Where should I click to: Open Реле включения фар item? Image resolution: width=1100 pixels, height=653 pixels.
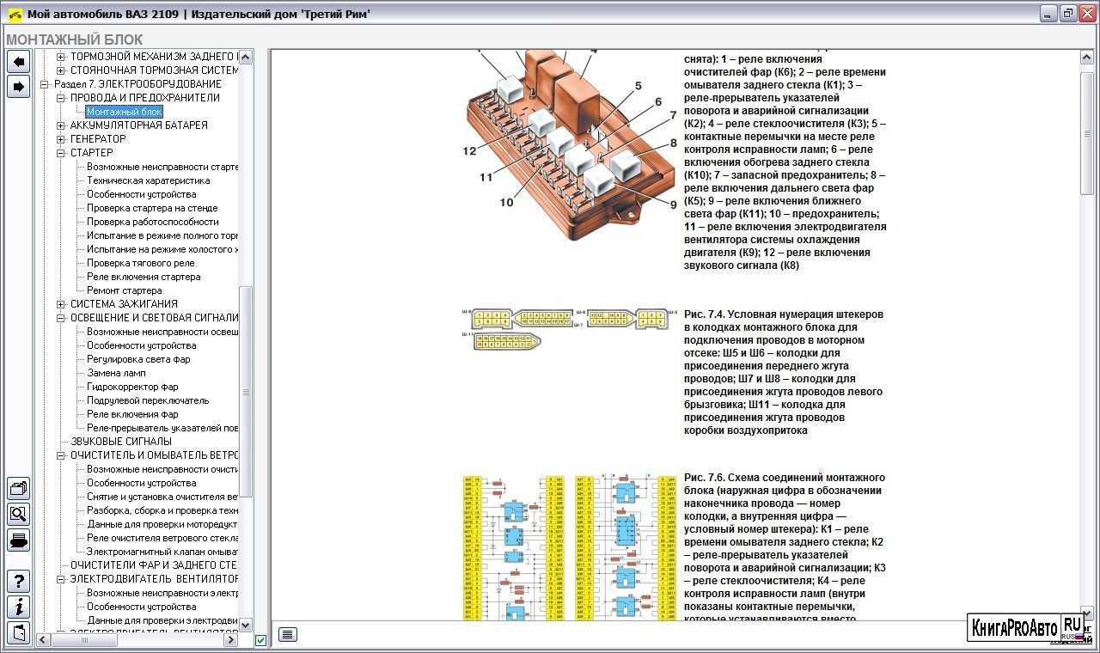tap(132, 414)
